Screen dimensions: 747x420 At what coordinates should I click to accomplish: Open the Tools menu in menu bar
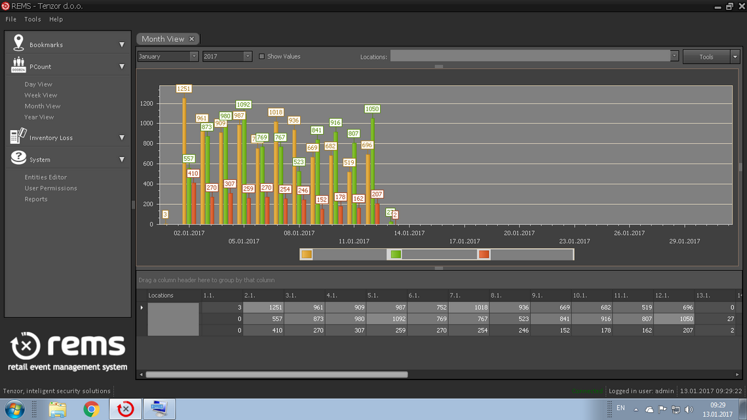click(x=32, y=19)
